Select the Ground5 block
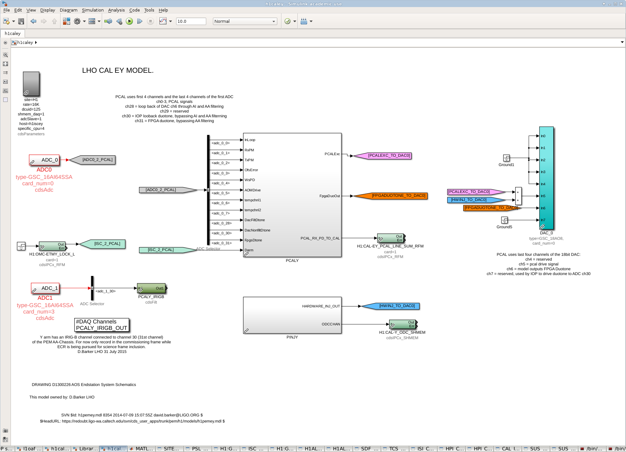Image resolution: width=626 pixels, height=452 pixels. 504,220
